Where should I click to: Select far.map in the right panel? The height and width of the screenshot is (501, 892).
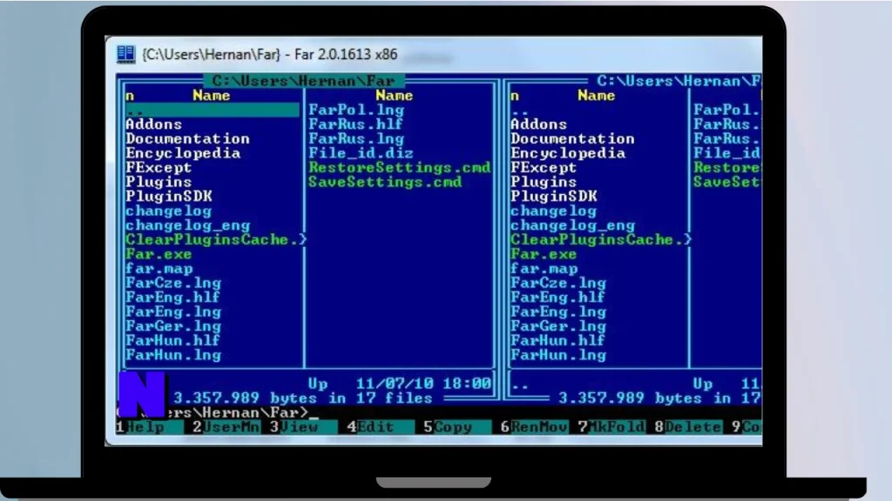[544, 269]
